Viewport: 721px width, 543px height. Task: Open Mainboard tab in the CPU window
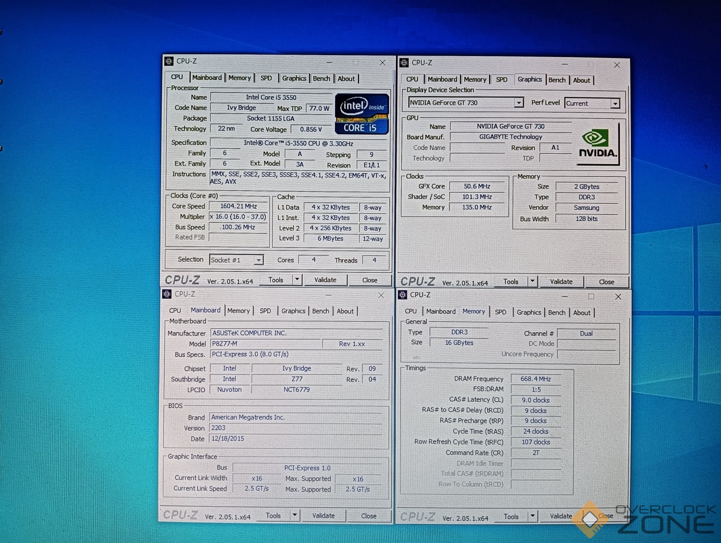[207, 78]
